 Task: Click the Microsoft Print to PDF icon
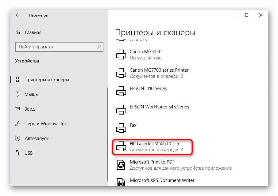[x=121, y=165]
